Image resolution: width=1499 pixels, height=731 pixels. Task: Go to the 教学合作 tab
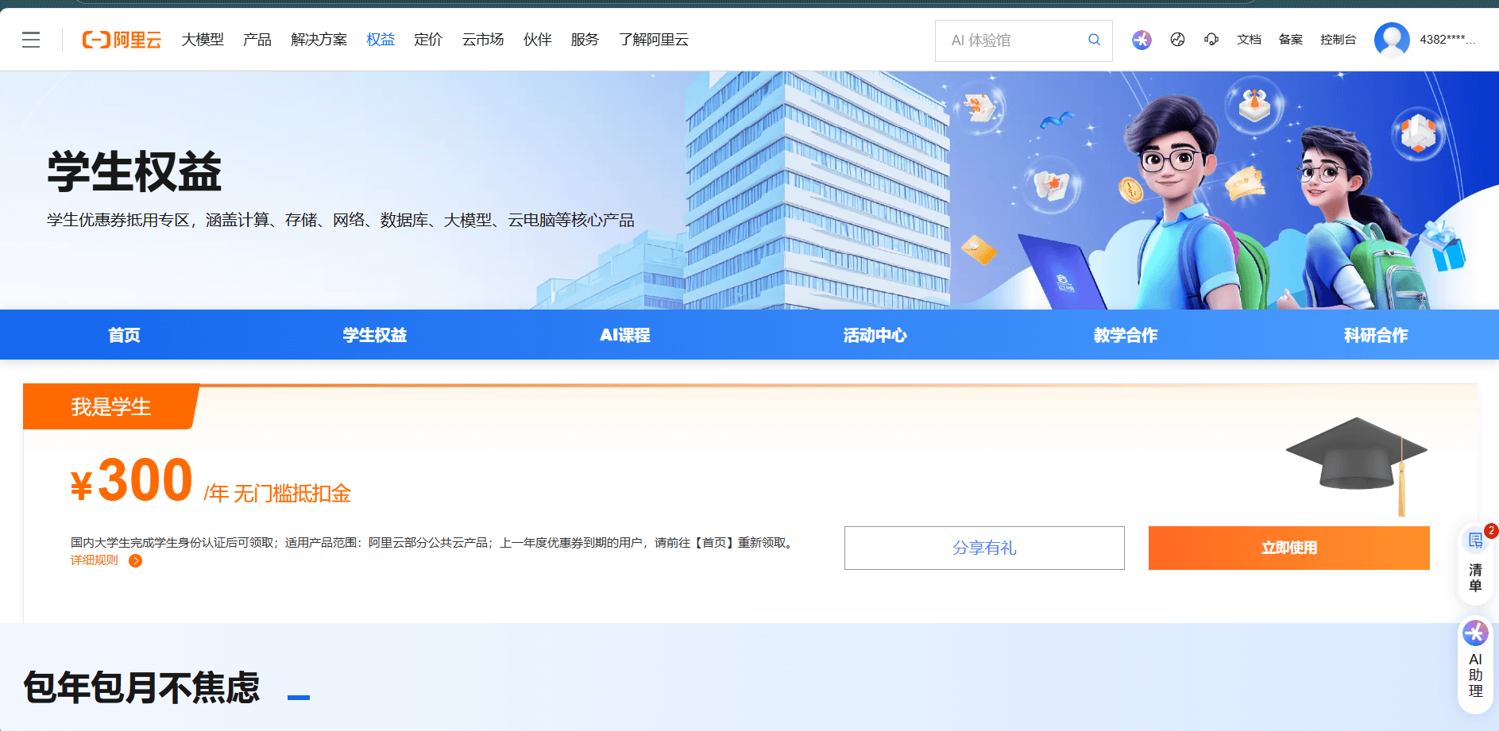[1125, 335]
